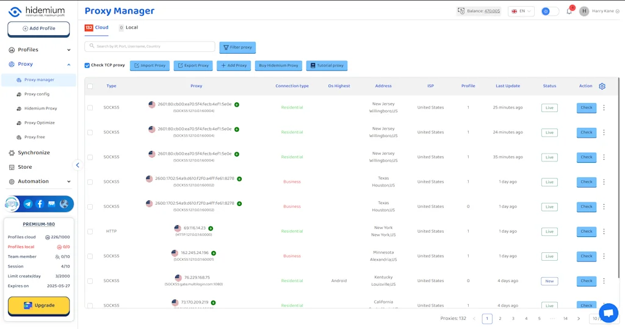
Task: Click the Filter proxy button
Action: [x=237, y=48]
